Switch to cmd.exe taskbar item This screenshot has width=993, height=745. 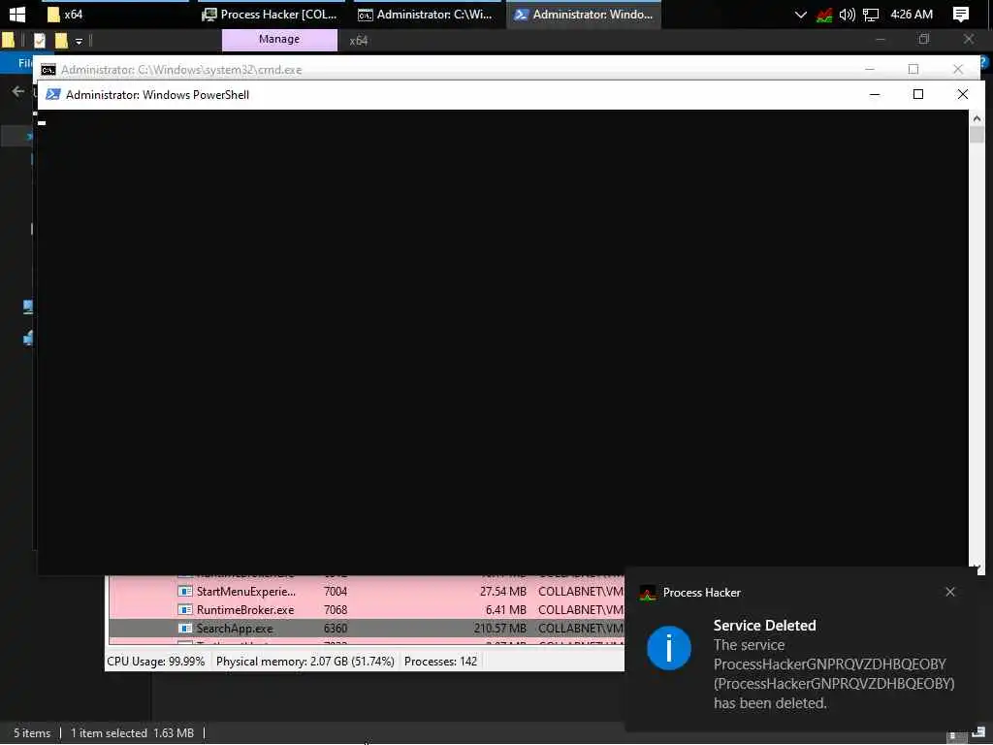click(427, 14)
